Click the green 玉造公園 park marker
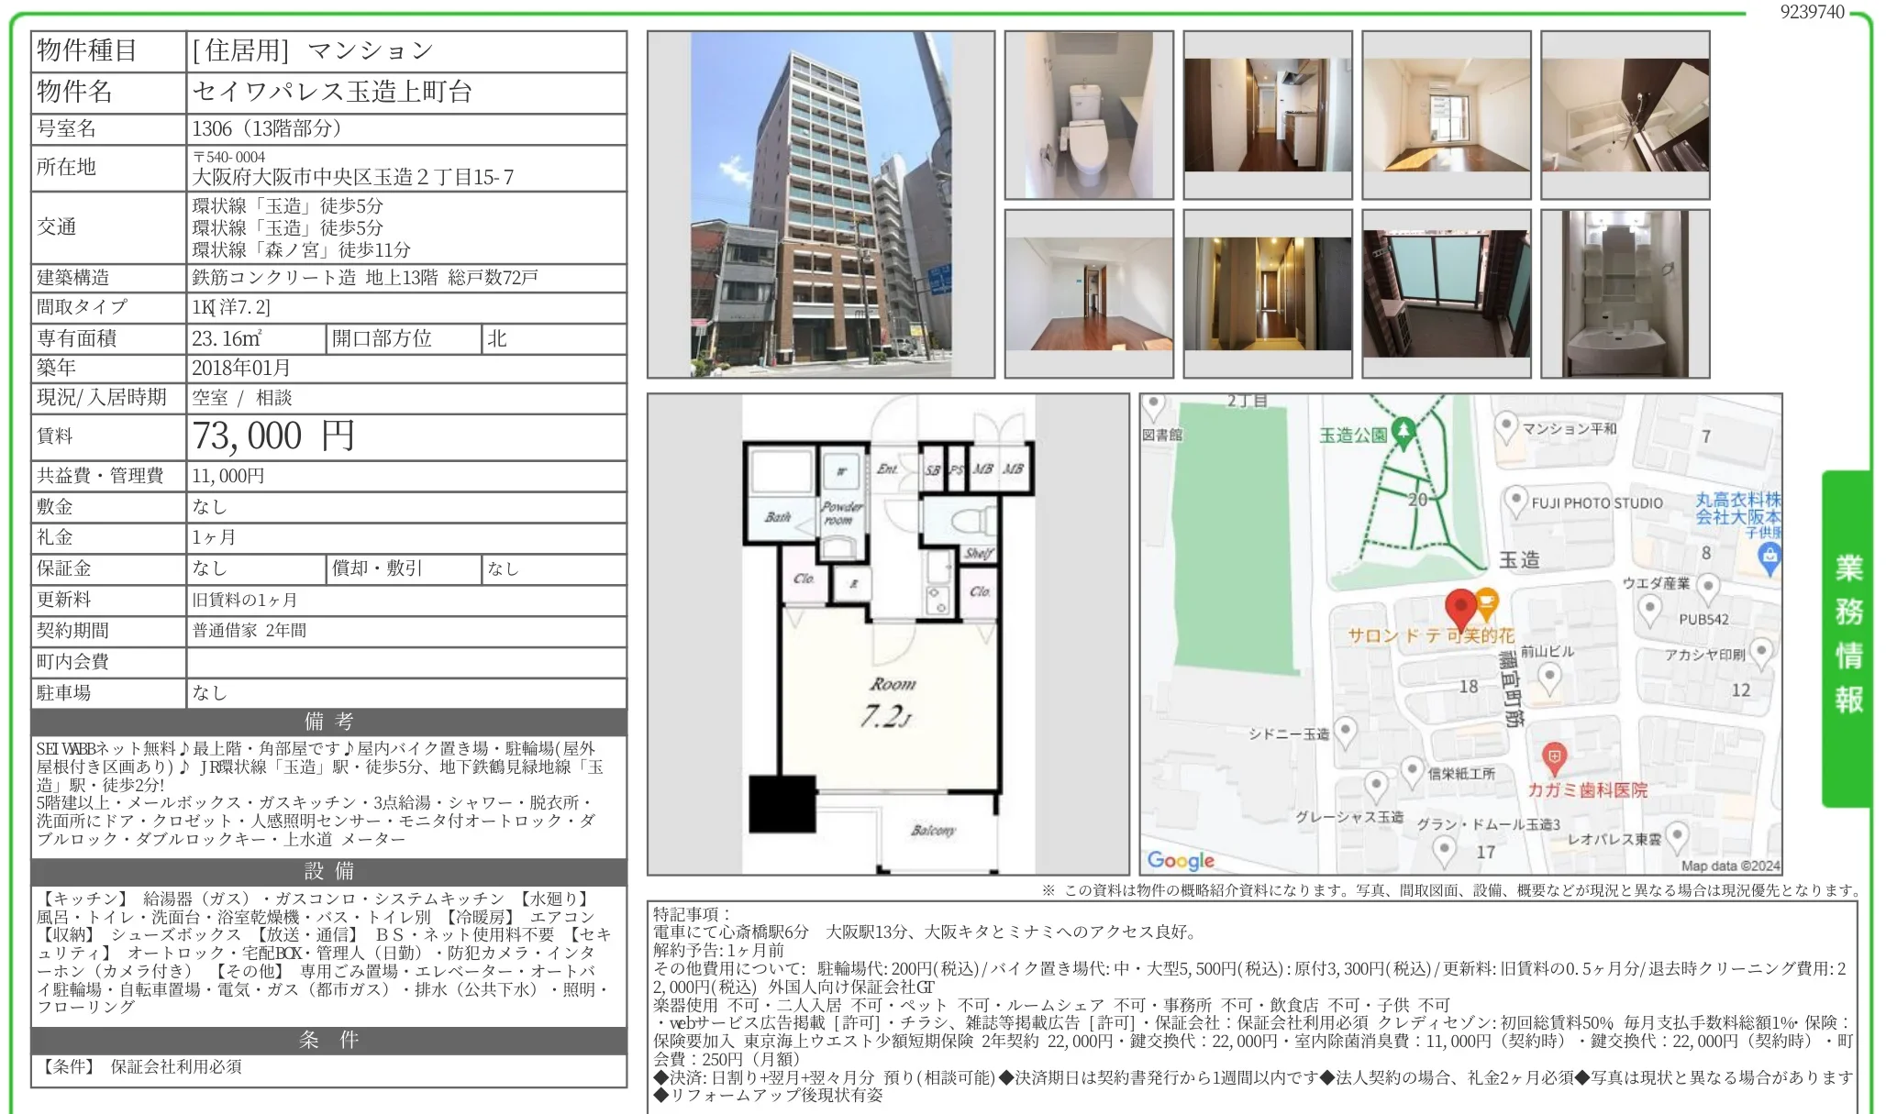This screenshot has width=1886, height=1114. (1403, 430)
